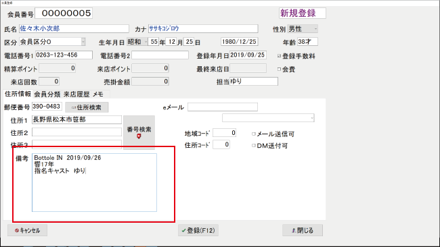Screen dimensions: 440x247
Task: Open the 来店履歴 tab
Action: pyautogui.click(x=76, y=94)
